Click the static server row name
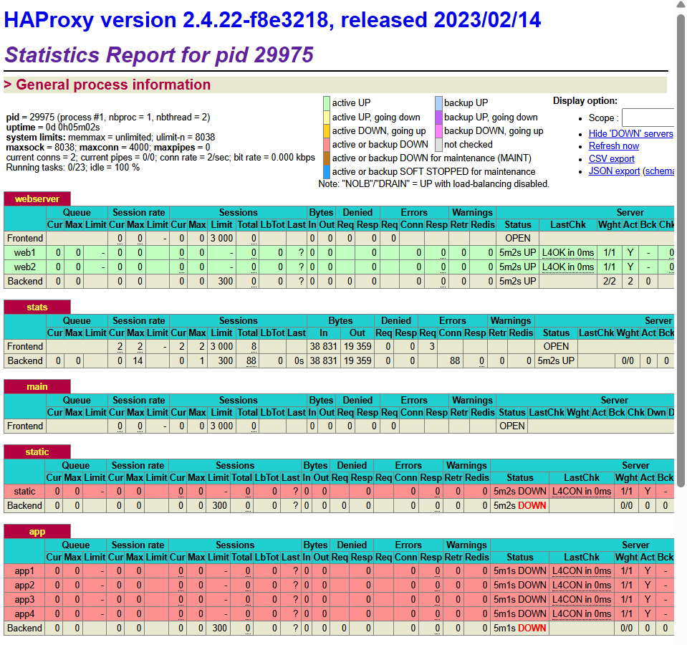 tap(24, 491)
